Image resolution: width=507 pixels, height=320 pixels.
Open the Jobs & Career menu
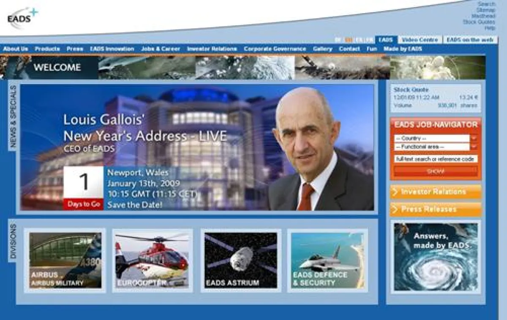click(x=161, y=49)
